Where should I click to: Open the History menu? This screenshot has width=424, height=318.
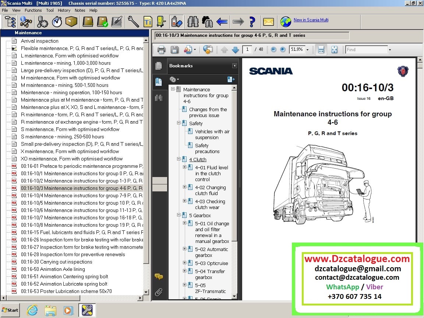tap(64, 10)
